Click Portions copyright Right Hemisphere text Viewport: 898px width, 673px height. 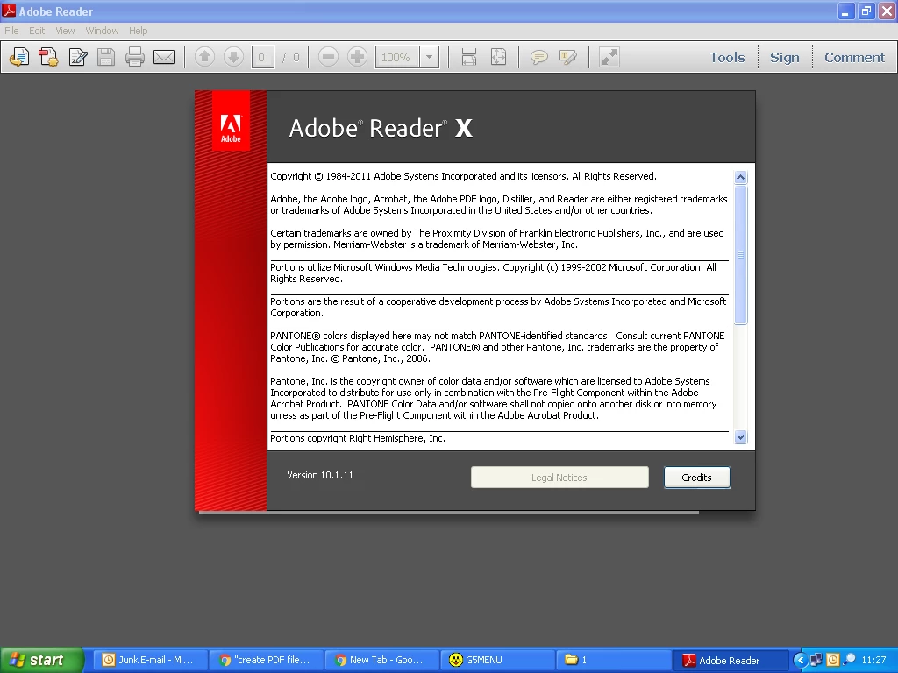click(x=358, y=438)
